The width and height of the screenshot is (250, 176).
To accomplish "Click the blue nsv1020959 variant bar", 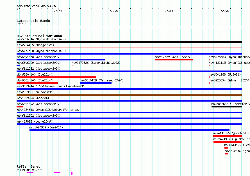I will (x=129, y=130).
